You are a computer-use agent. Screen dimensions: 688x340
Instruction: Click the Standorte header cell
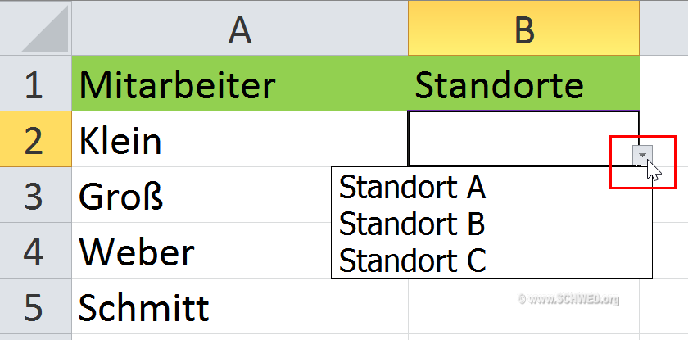tap(523, 84)
